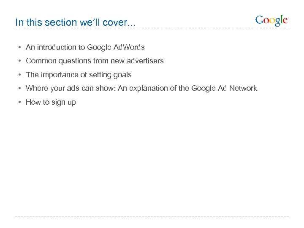
Task: Select 'The importance of setting goals' bullet
Action: point(79,75)
